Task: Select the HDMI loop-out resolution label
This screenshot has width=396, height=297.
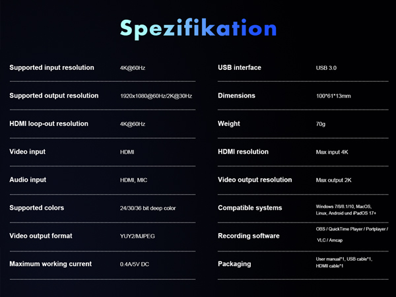Action: (x=48, y=123)
